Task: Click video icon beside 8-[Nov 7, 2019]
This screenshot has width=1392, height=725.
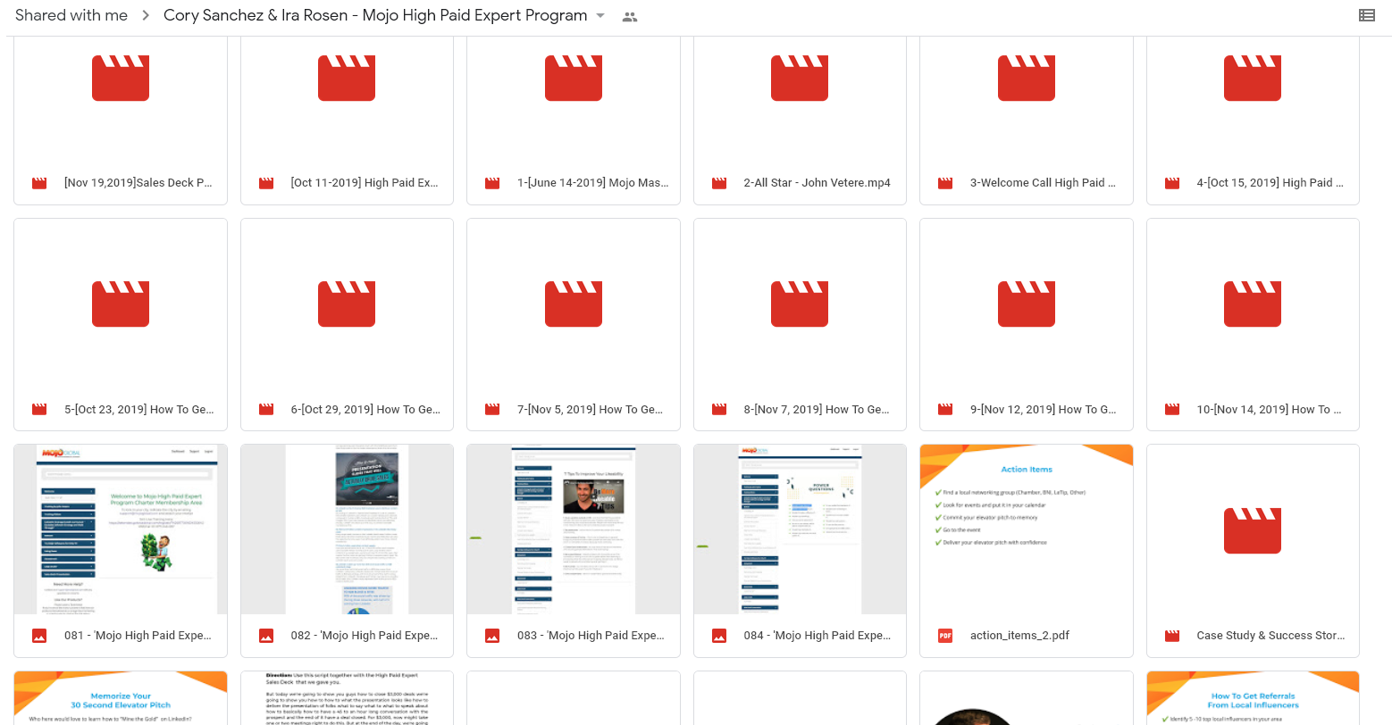Action: [x=719, y=410]
